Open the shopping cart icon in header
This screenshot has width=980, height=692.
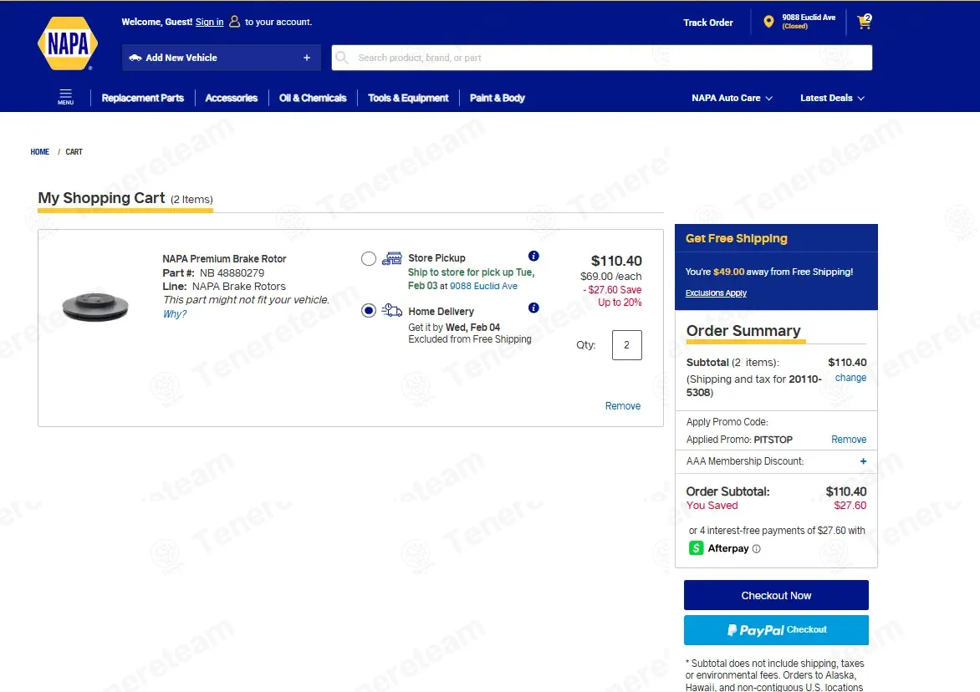865,22
